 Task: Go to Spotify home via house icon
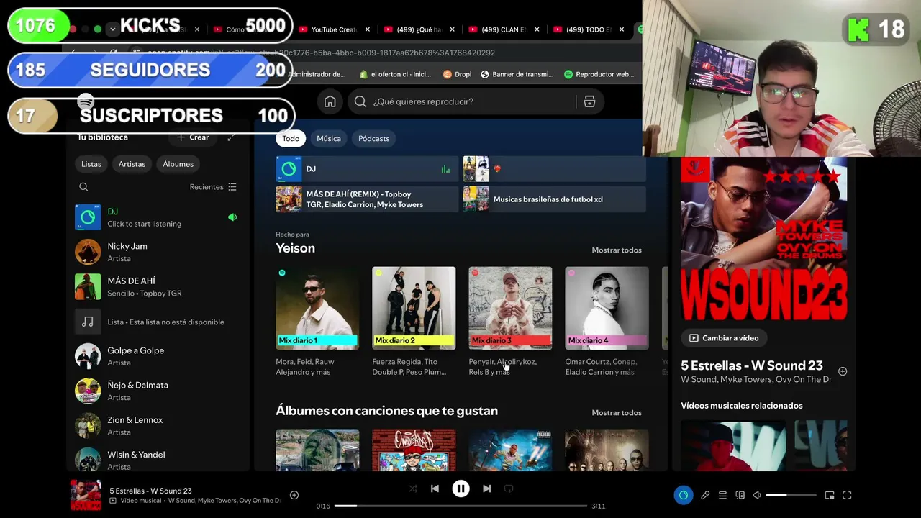[x=330, y=101]
